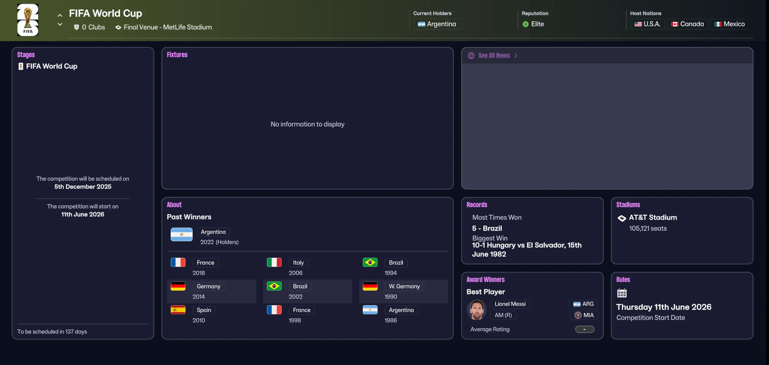Viewport: 769px width, 365px height.
Task: Go to previous competition with up chevron
Action: click(60, 15)
